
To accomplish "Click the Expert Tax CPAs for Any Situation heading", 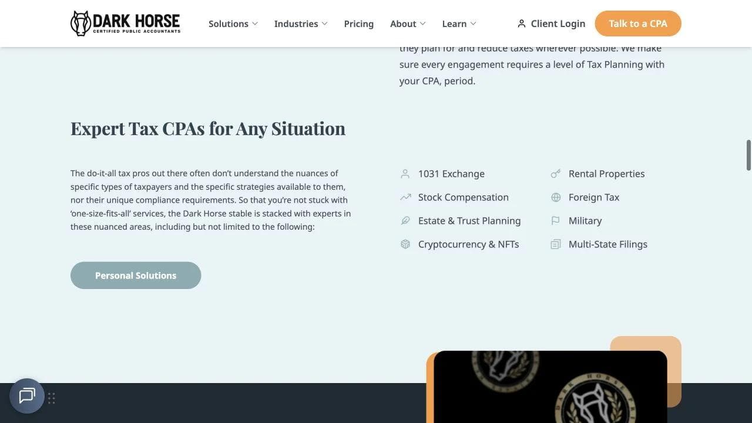I will click(208, 129).
